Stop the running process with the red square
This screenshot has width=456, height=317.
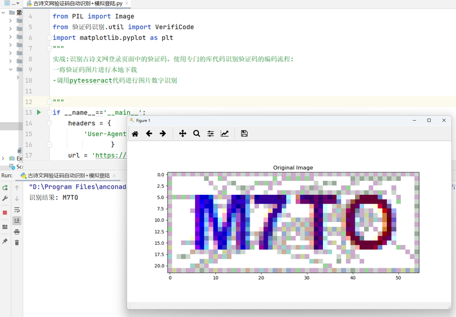5,213
